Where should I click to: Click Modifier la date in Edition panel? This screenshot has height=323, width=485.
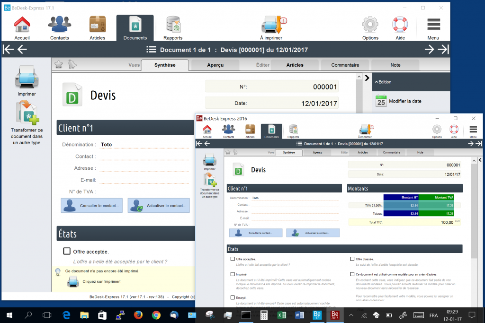[x=399, y=101]
